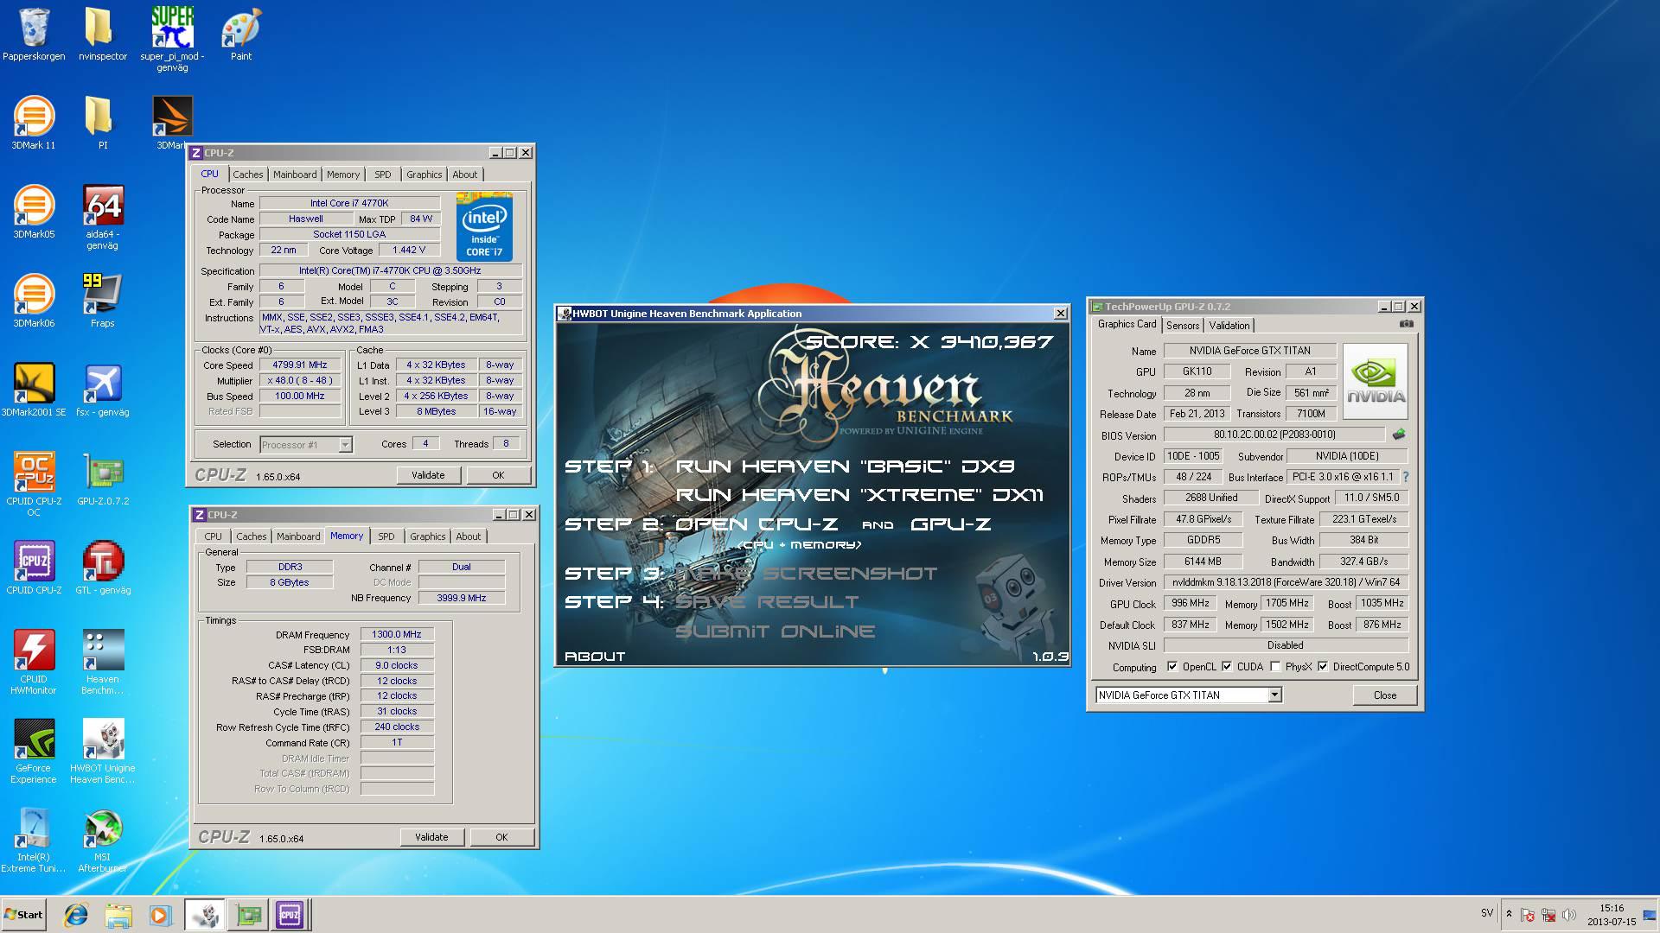The height and width of the screenshot is (933, 1660).
Task: Show hidden tray icons arrow
Action: tap(1509, 914)
